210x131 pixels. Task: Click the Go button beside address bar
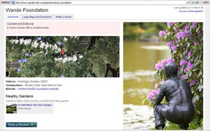click(x=195, y=2)
